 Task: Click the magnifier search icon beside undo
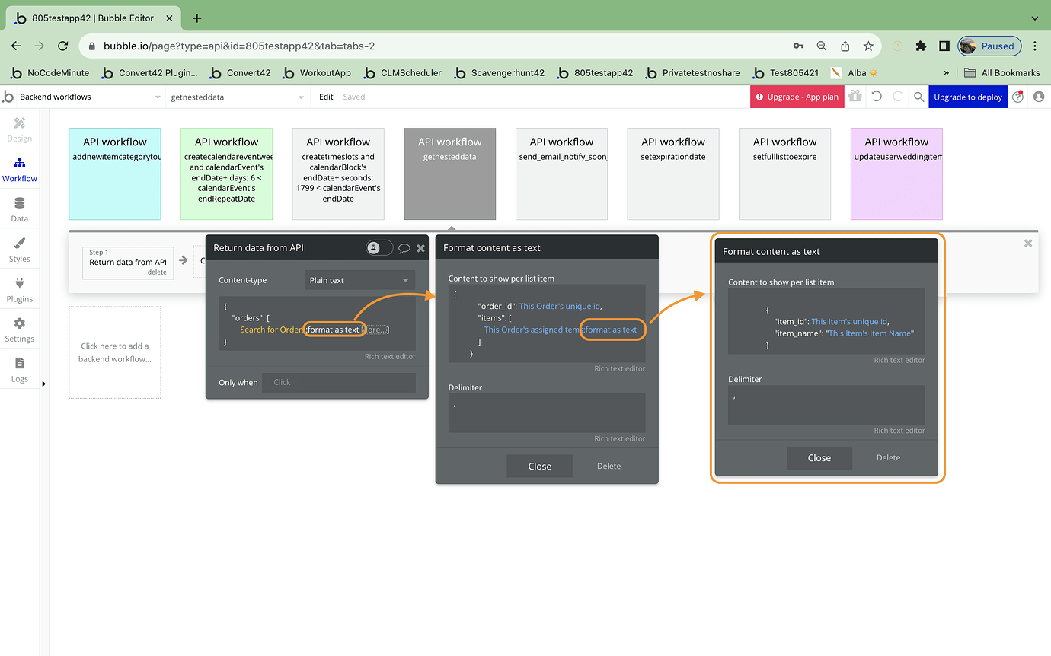click(x=918, y=97)
